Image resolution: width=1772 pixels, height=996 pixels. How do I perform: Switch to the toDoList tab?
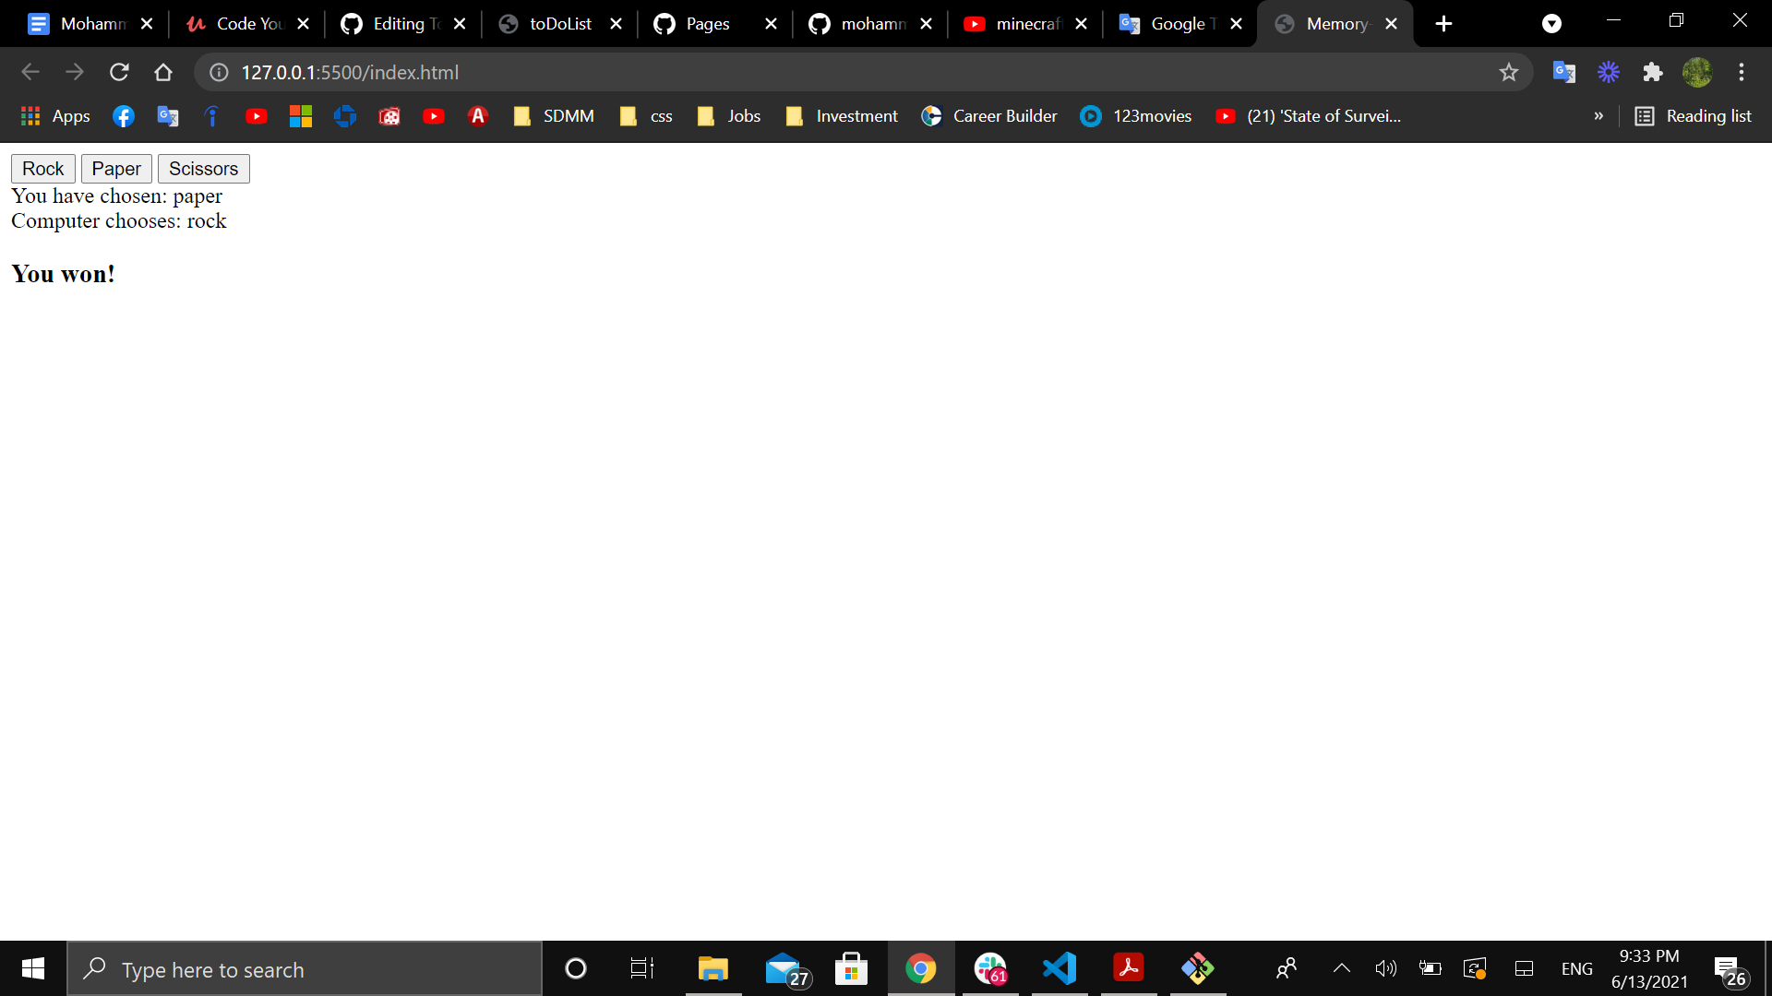pos(558,24)
